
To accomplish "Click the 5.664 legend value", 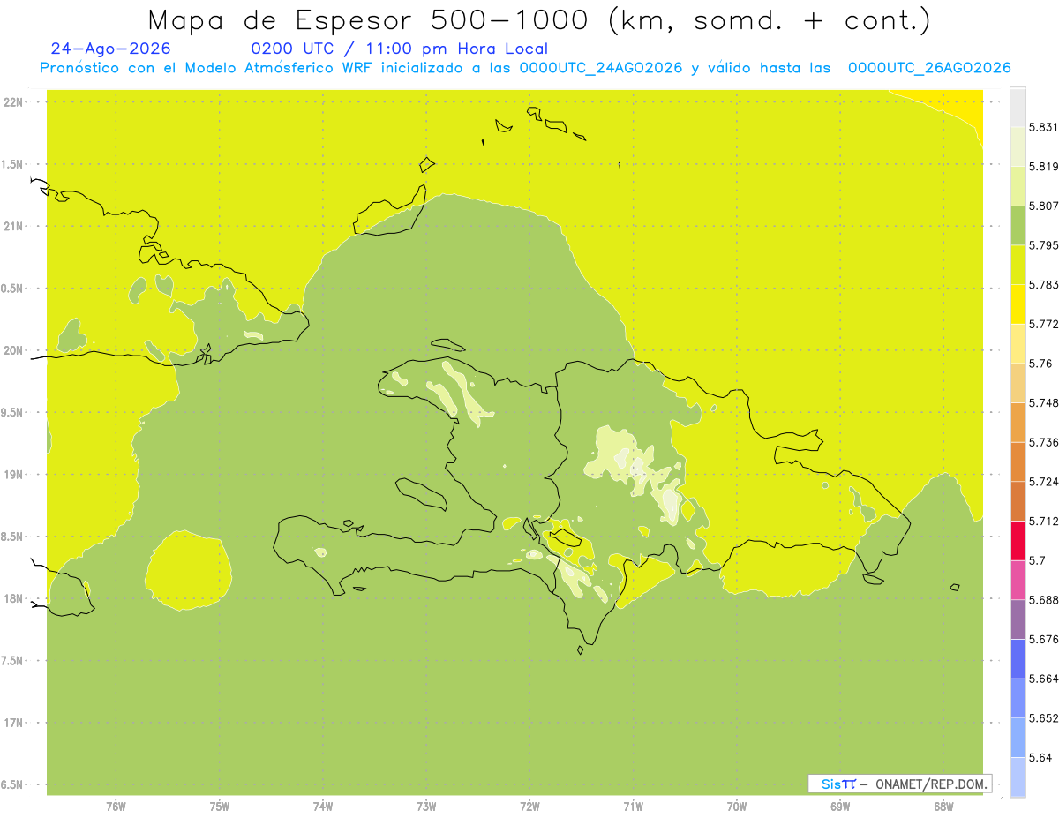I will click(x=1043, y=679).
